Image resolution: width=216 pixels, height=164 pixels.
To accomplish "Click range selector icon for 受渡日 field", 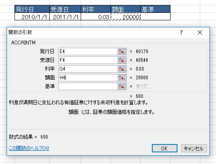I will (122, 60).
